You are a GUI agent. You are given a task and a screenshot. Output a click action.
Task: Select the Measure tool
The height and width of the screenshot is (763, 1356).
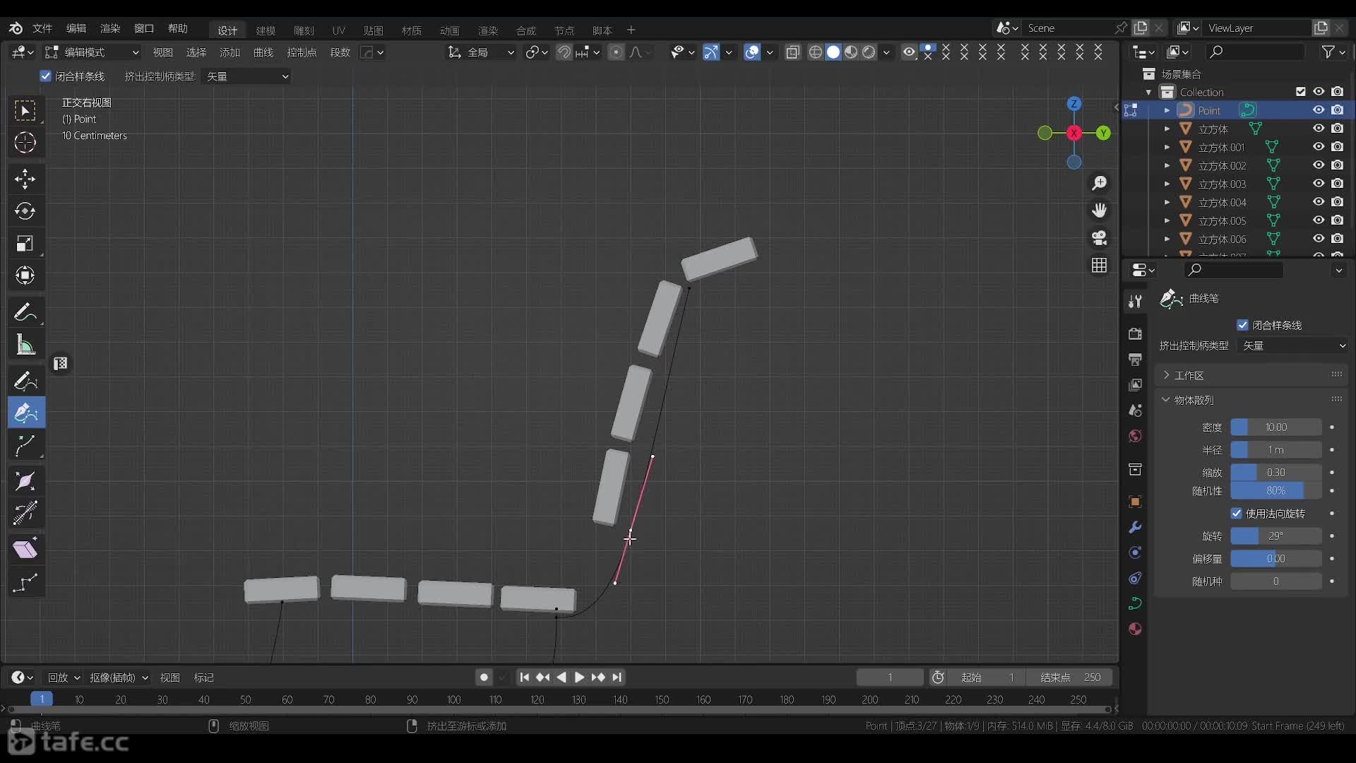[25, 345]
